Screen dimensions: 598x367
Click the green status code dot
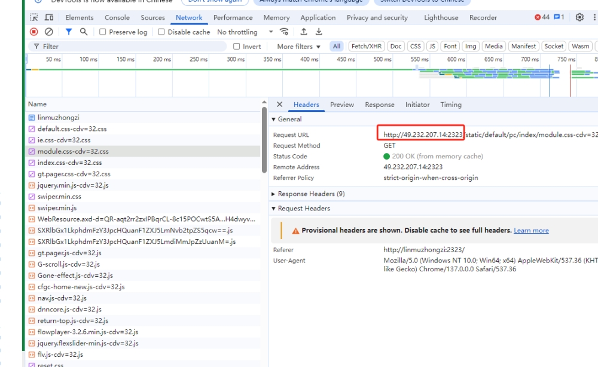tap(386, 156)
